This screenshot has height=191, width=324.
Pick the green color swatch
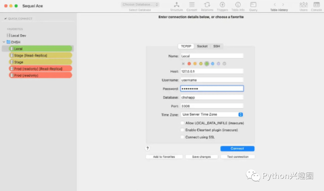[x=207, y=64]
